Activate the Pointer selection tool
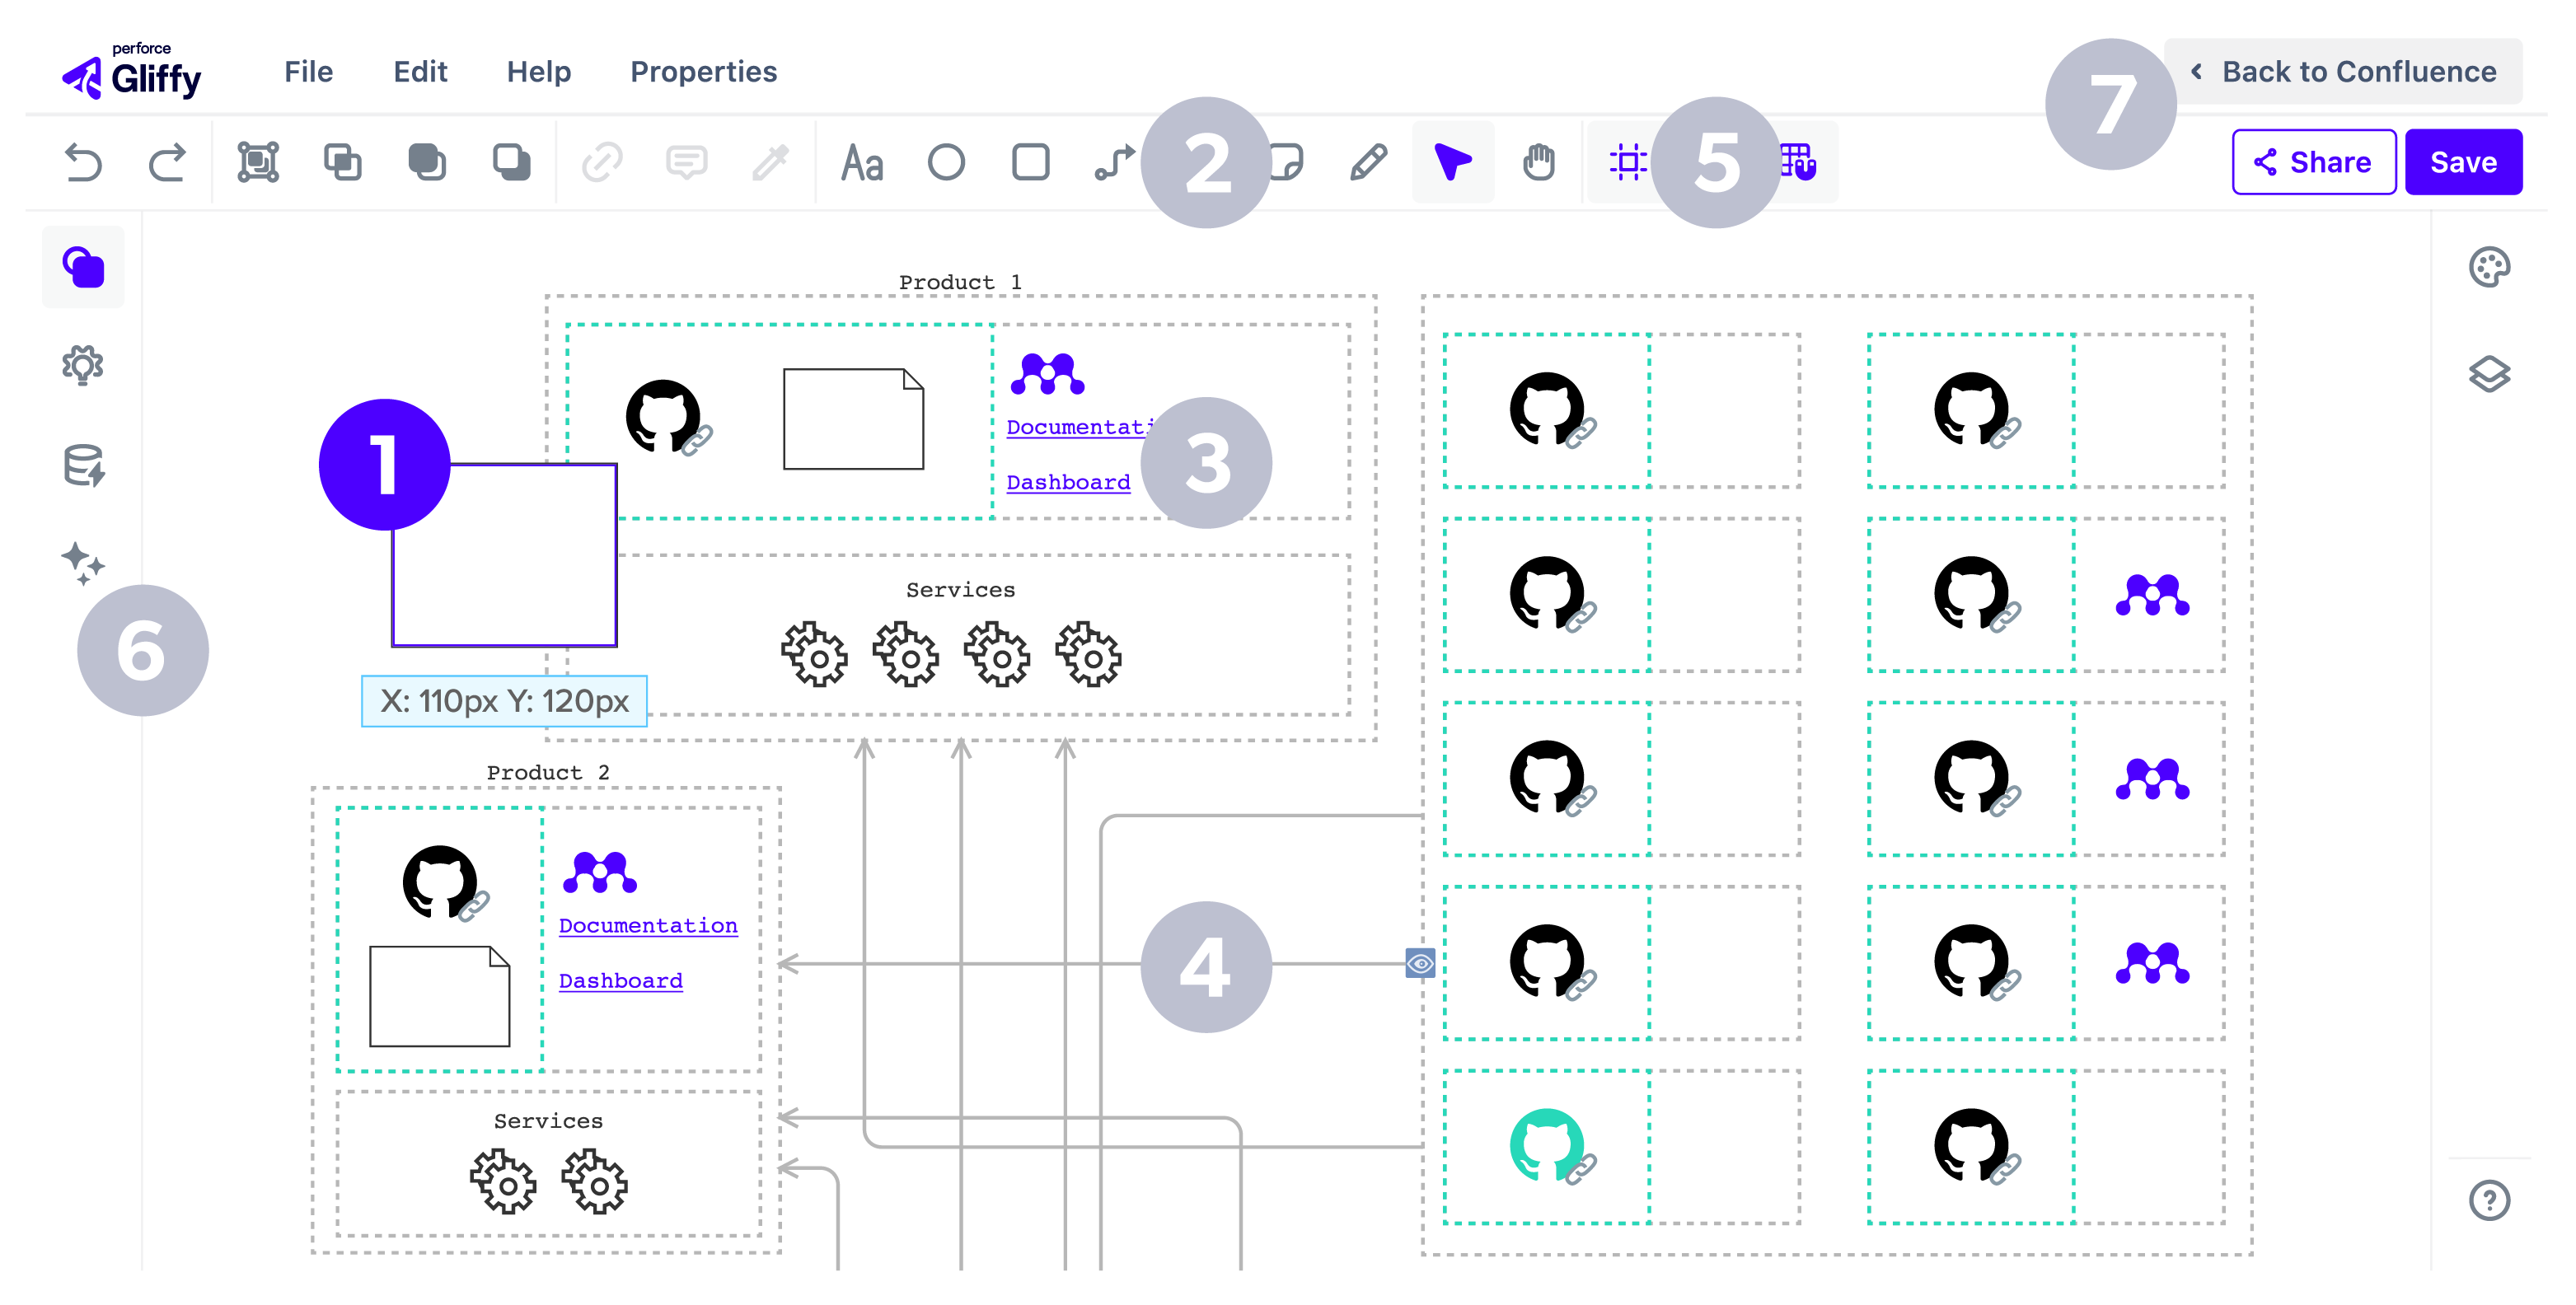Image resolution: width=2576 pixels, height=1305 pixels. point(1453,162)
